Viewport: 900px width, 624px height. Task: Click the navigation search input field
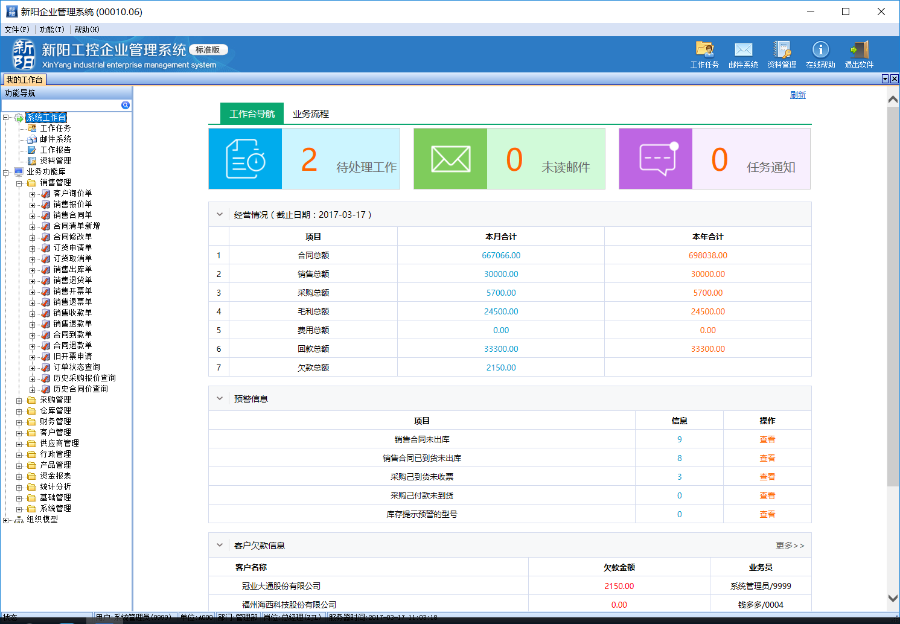pos(61,105)
